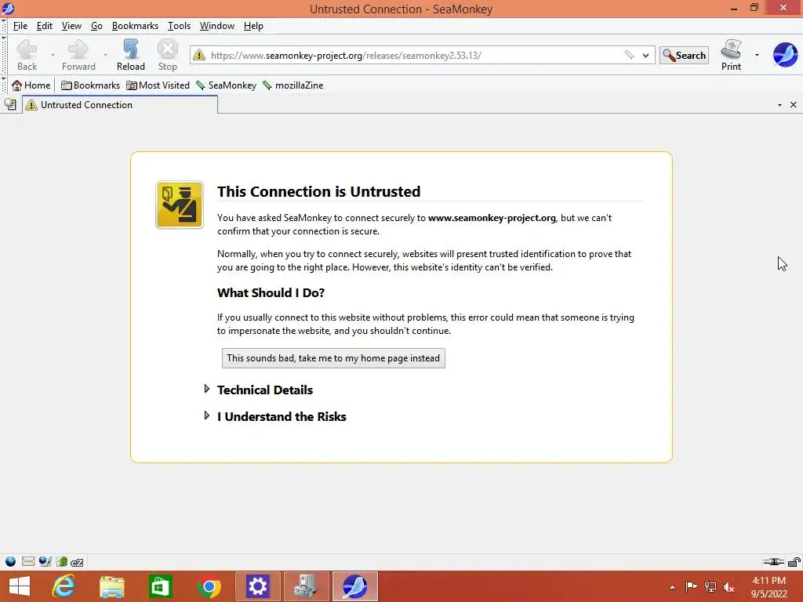803x602 pixels.
Task: Open the gear Settings app on taskbar
Action: click(x=257, y=586)
